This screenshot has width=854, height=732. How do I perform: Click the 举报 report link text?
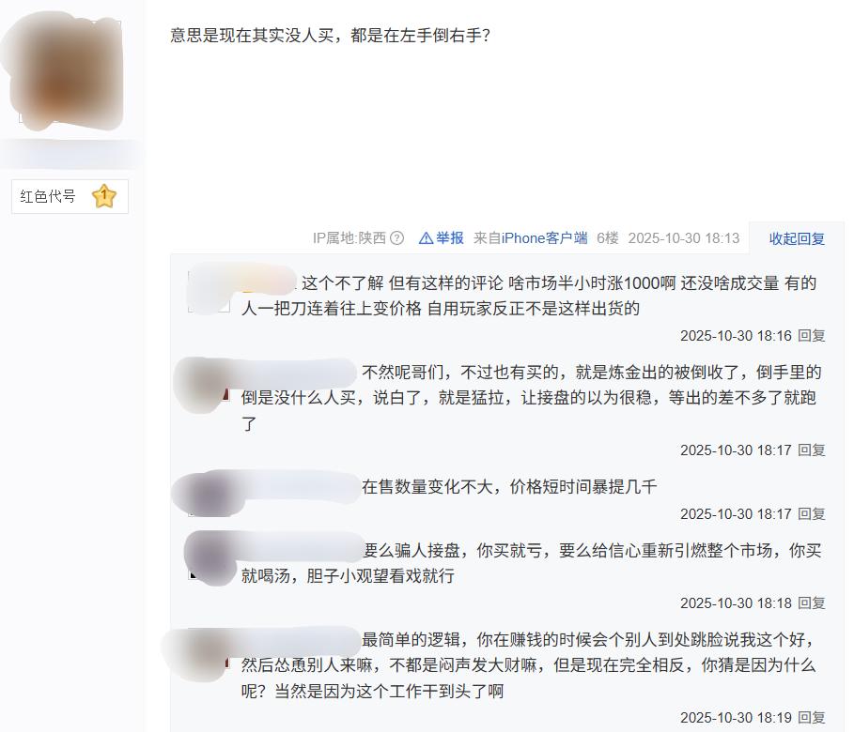tap(450, 237)
